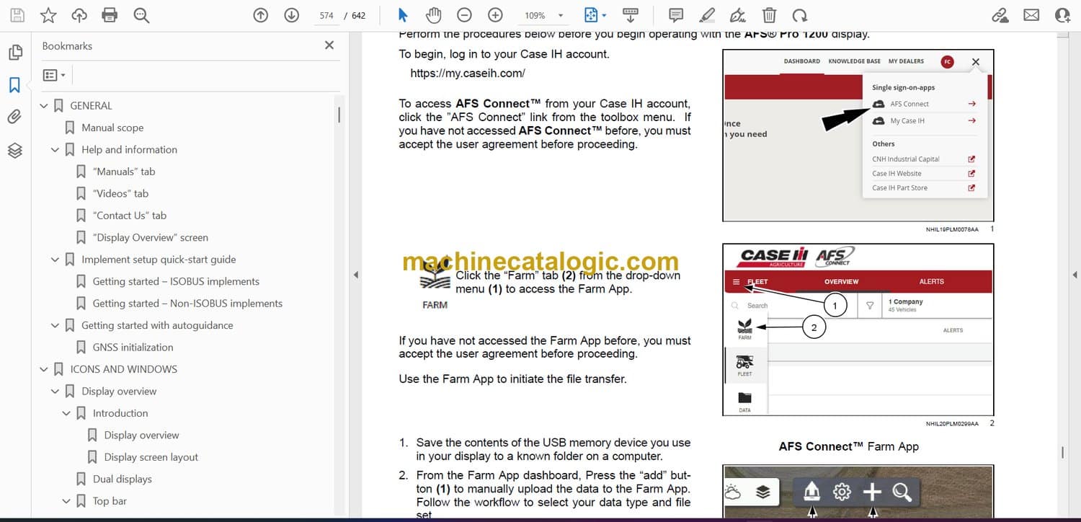1081x522 pixels.
Task: Open the Layers panel in sidebar
Action: pyautogui.click(x=14, y=150)
